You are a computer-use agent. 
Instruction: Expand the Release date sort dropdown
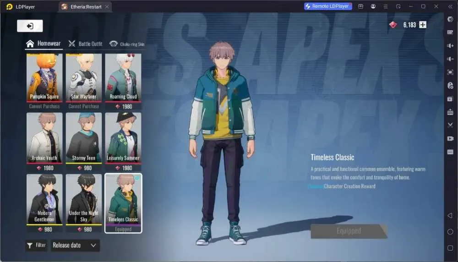click(75, 246)
